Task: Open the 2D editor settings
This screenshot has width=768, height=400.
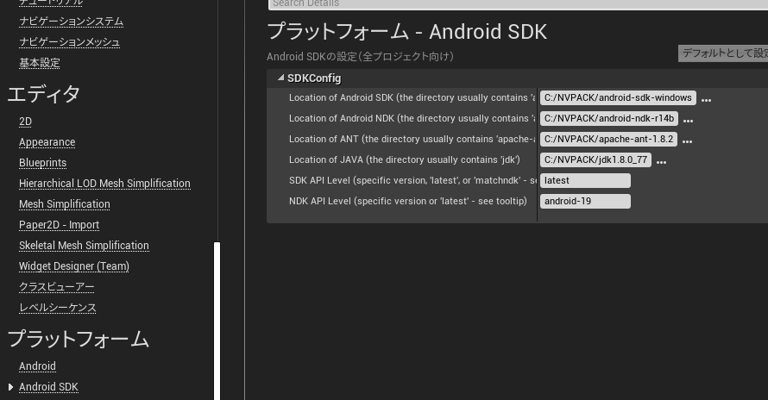Action: click(26, 122)
